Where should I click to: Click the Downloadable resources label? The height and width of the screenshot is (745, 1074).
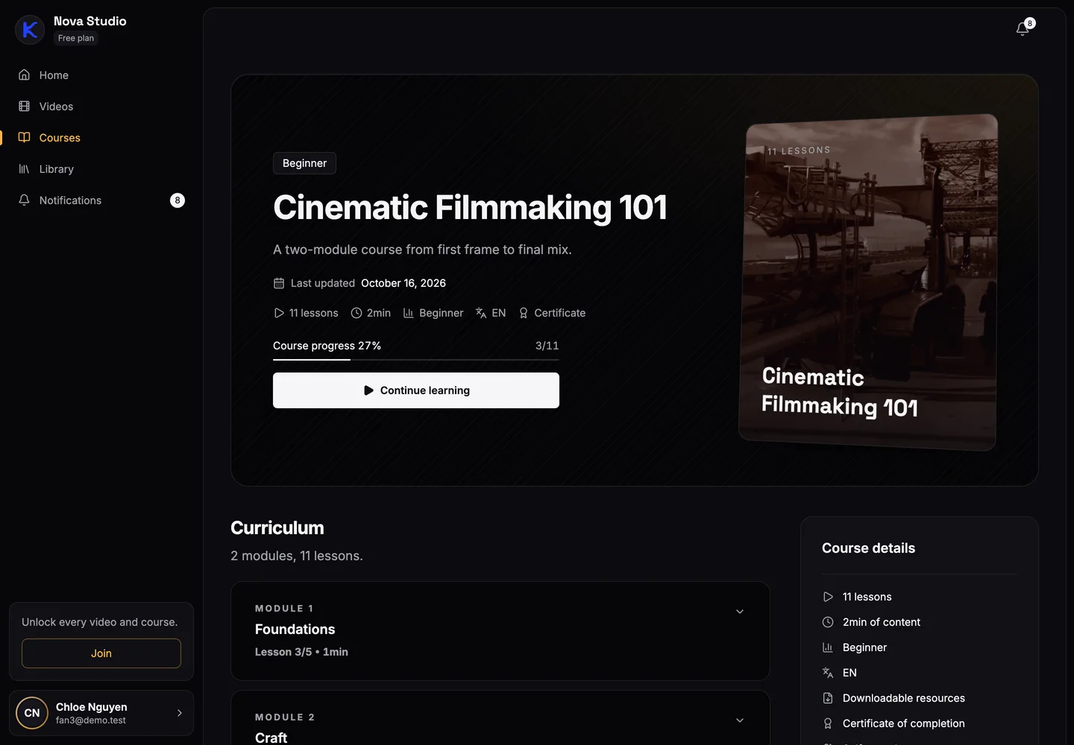pos(904,698)
